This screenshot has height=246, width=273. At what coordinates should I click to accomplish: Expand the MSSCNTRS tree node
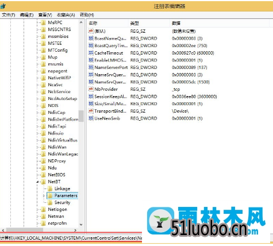37,29
